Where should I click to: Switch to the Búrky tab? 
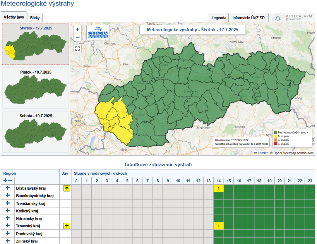(35, 18)
